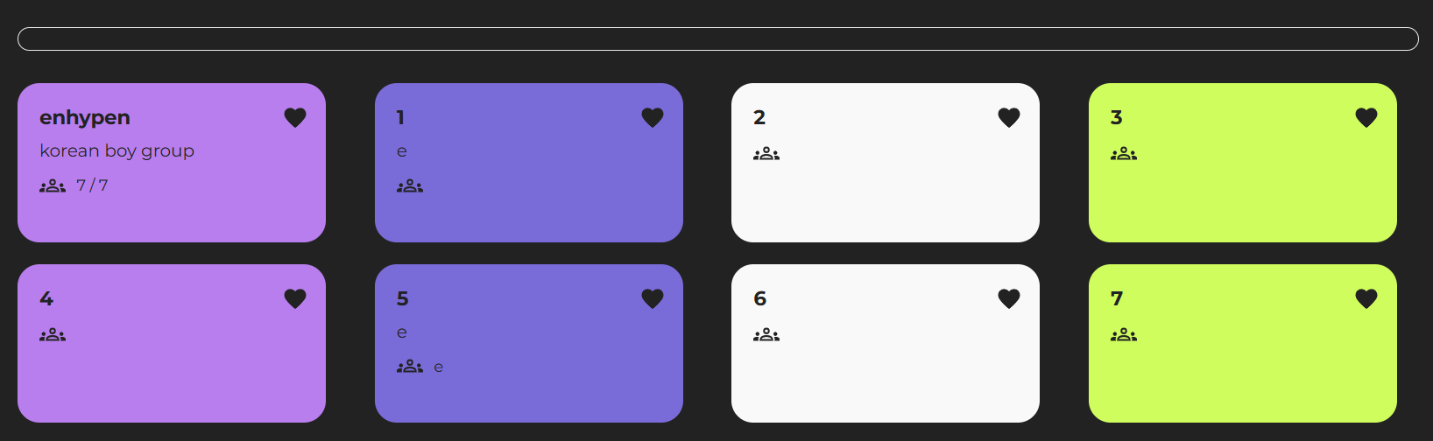This screenshot has height=441, width=1433.
Task: Click heart icon on white card 6
Action: (x=1009, y=298)
